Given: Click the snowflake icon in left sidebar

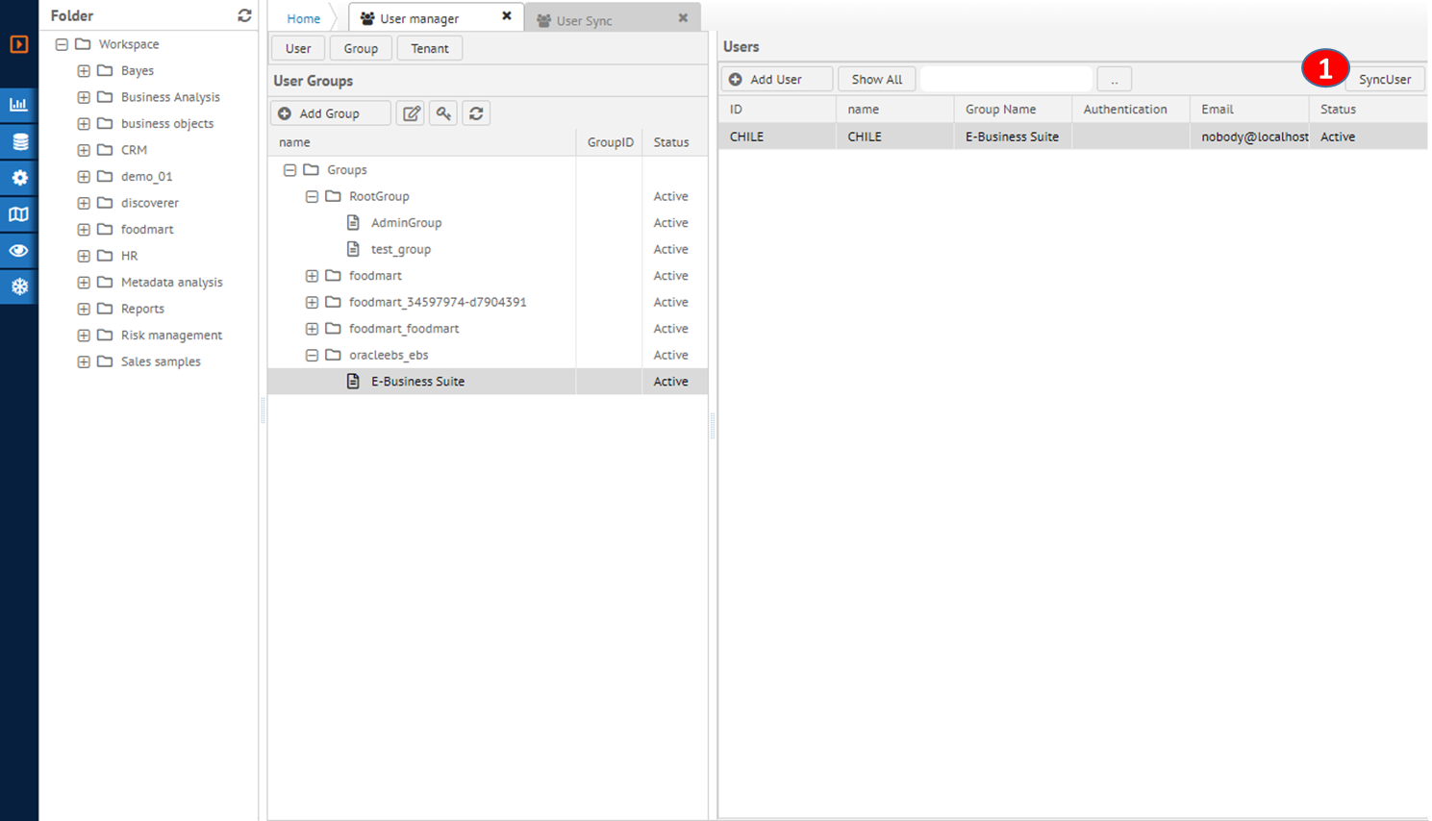Looking at the screenshot, I should (x=18, y=286).
